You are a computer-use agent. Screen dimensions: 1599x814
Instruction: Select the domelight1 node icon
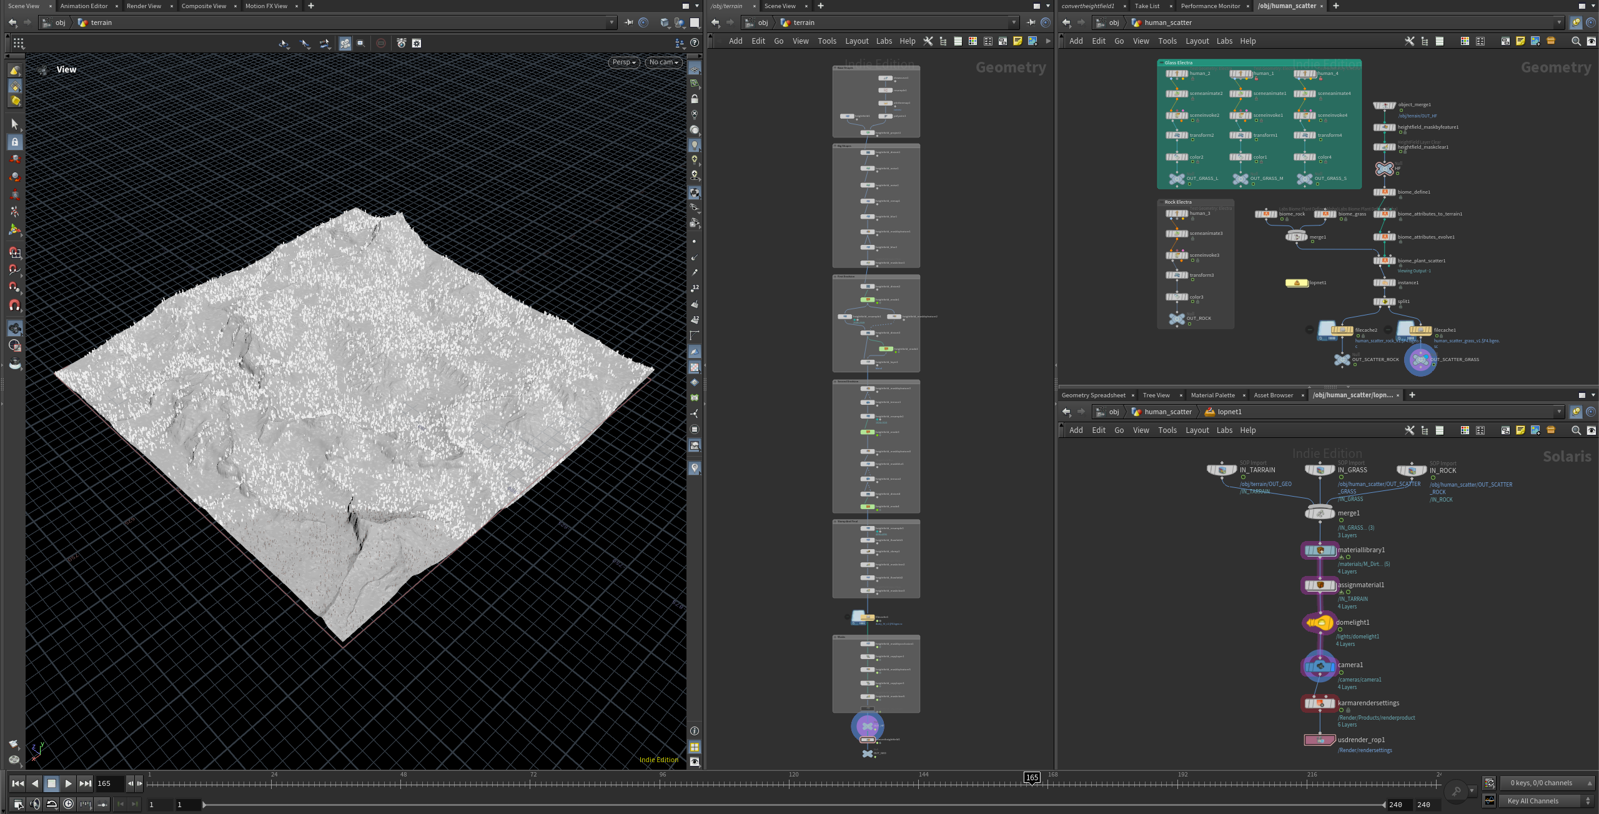[x=1319, y=623]
